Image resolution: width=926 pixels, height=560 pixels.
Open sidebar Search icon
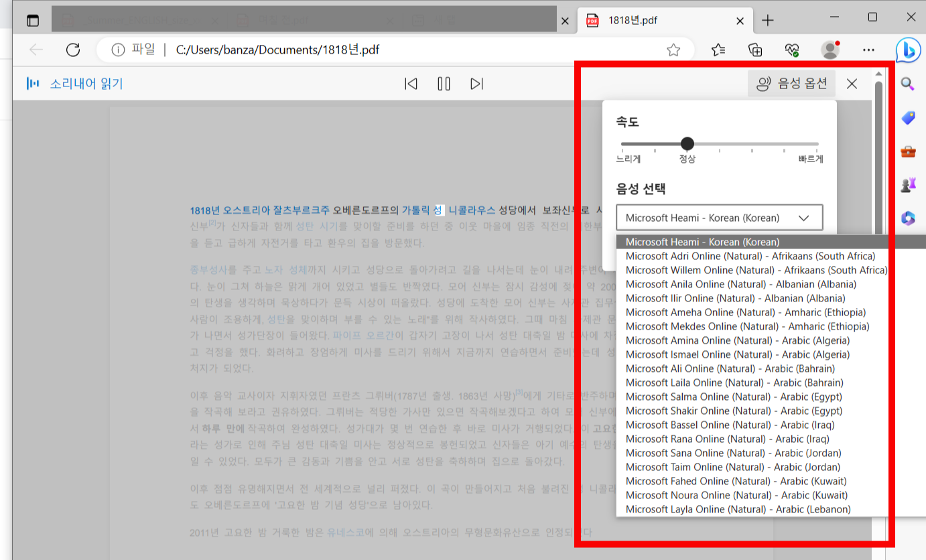(908, 84)
